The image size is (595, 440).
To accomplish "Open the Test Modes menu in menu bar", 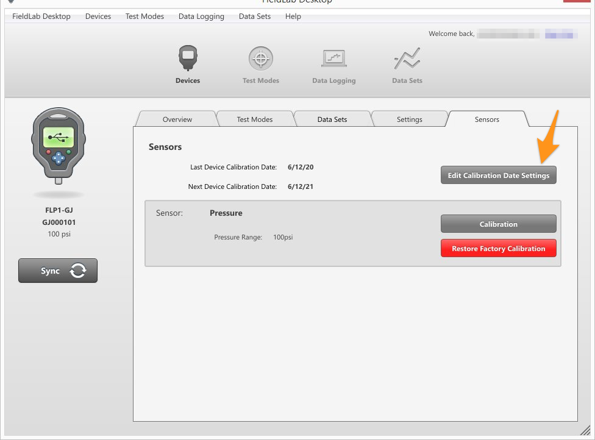I will click(144, 16).
